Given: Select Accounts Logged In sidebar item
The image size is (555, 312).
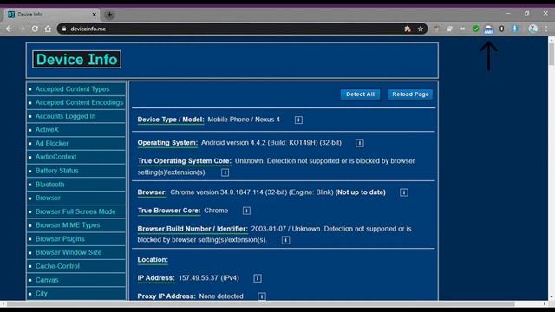Looking at the screenshot, I should point(66,116).
